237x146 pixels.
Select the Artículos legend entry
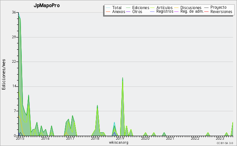tap(162, 7)
